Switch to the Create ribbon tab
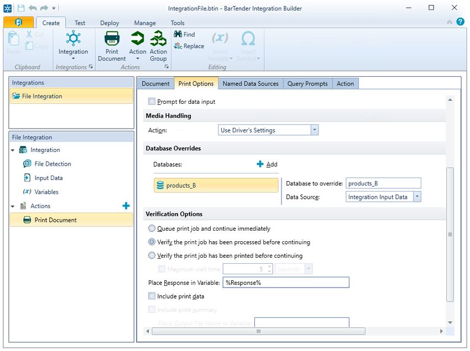The width and height of the screenshot is (470, 351). click(x=51, y=23)
